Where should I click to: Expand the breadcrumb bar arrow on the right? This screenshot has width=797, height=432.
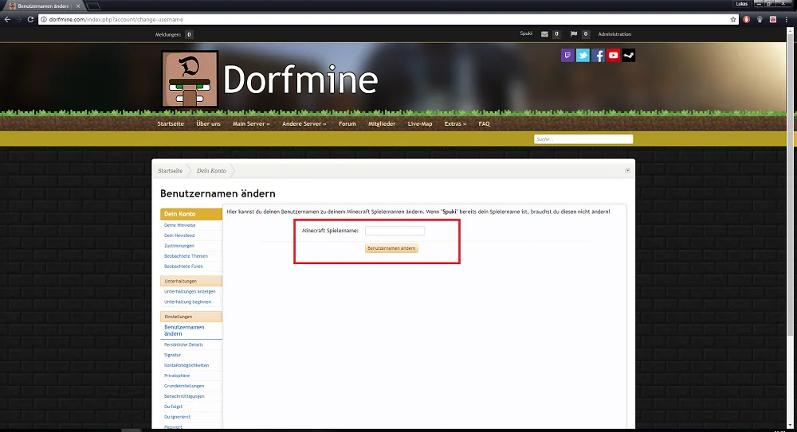click(627, 170)
